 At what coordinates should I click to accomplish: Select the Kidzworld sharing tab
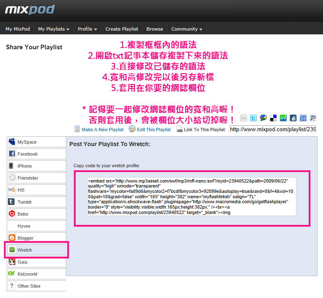click(x=36, y=274)
